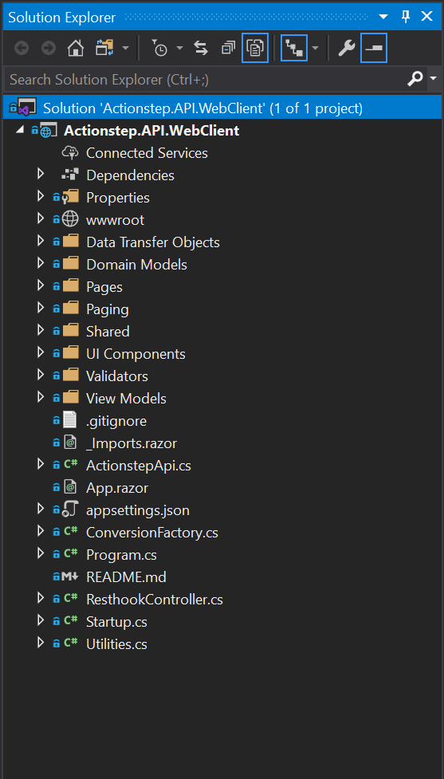Open the search options dropdown arrow
This screenshot has width=444, height=779.
433,78
